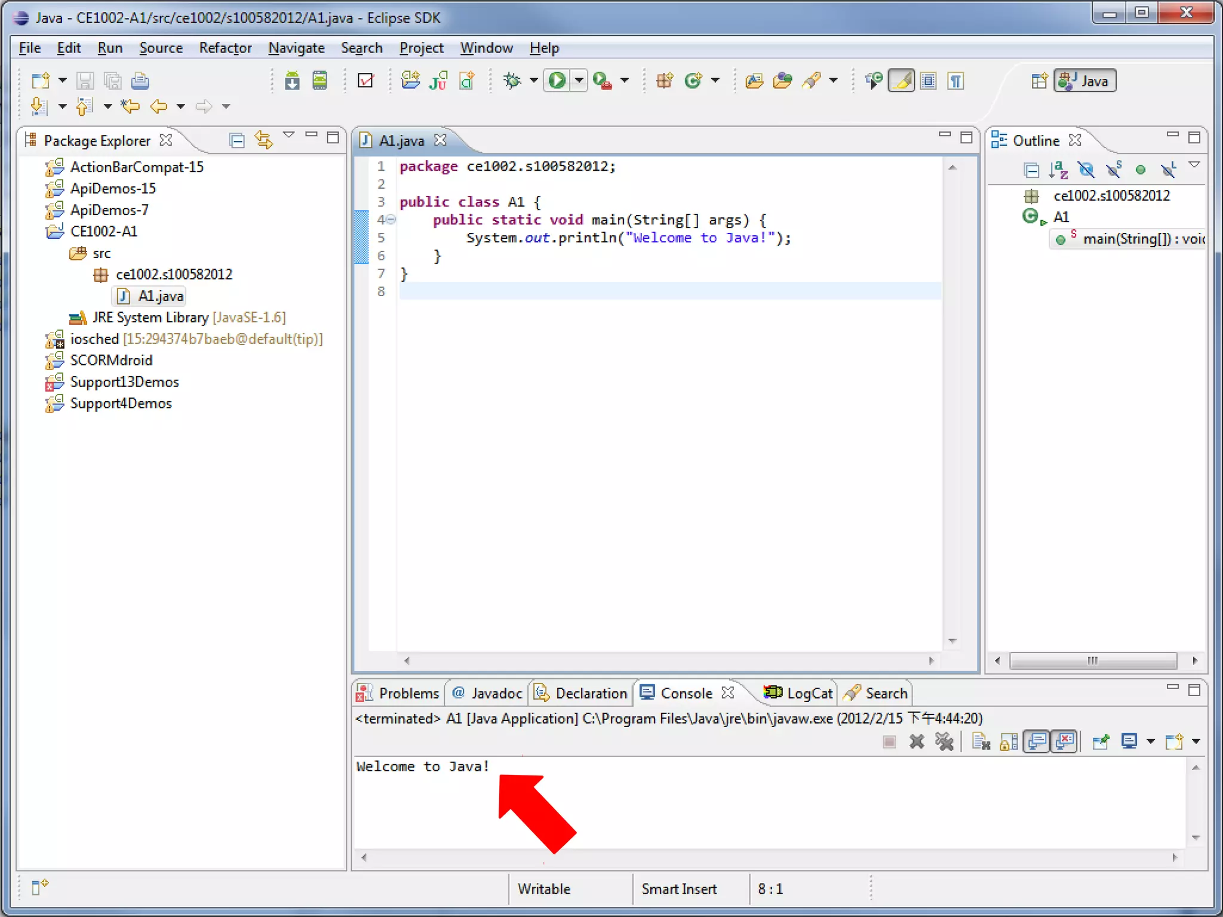
Task: Click the green Run button
Action: tap(557, 81)
